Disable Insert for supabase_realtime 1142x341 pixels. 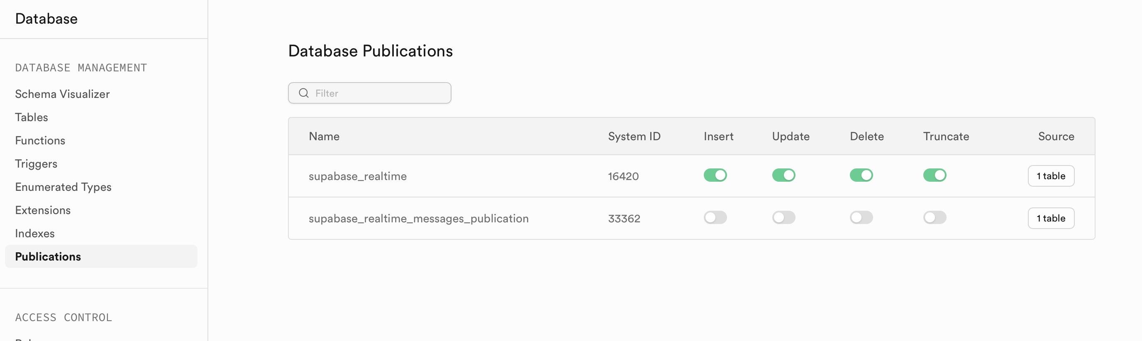pyautogui.click(x=715, y=175)
